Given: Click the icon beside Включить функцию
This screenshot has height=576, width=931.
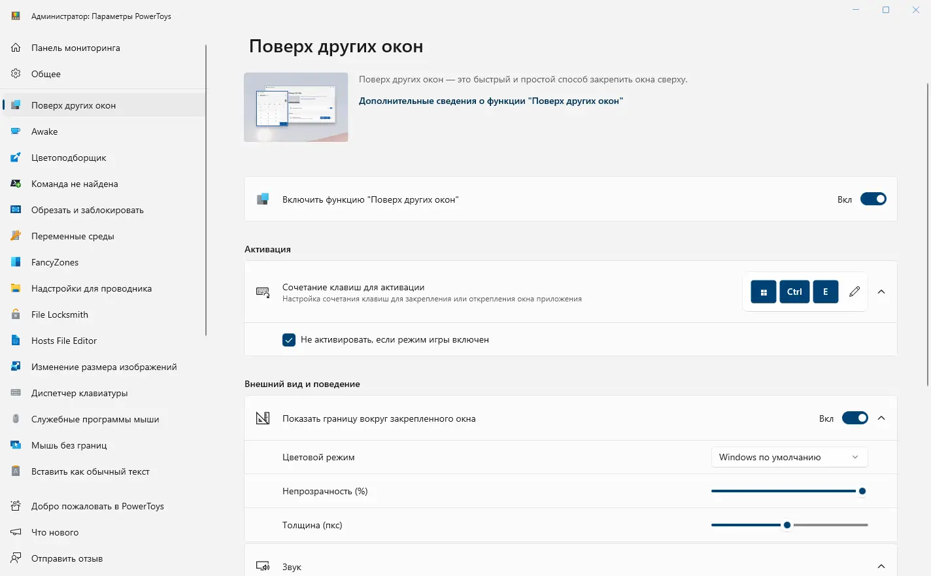Looking at the screenshot, I should (x=263, y=199).
